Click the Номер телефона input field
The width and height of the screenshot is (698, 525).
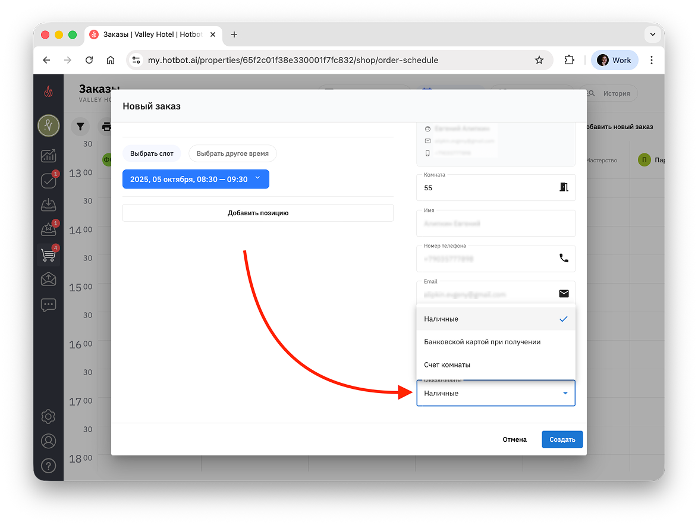point(495,259)
